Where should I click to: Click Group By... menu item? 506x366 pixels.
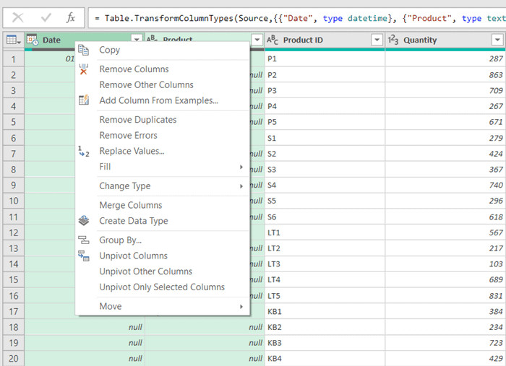tap(120, 240)
